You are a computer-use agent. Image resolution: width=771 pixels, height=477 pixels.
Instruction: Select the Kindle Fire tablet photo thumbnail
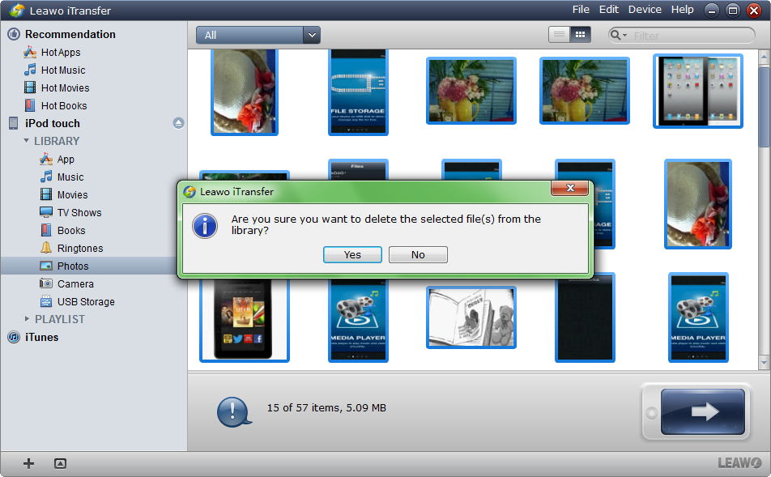(245, 320)
